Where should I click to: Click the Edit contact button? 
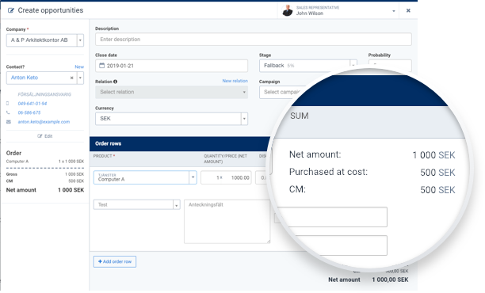(45, 136)
